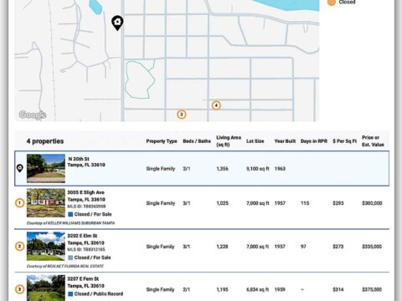Click the circled number 3 list marker
The height and width of the screenshot is (301, 402).
click(x=19, y=289)
